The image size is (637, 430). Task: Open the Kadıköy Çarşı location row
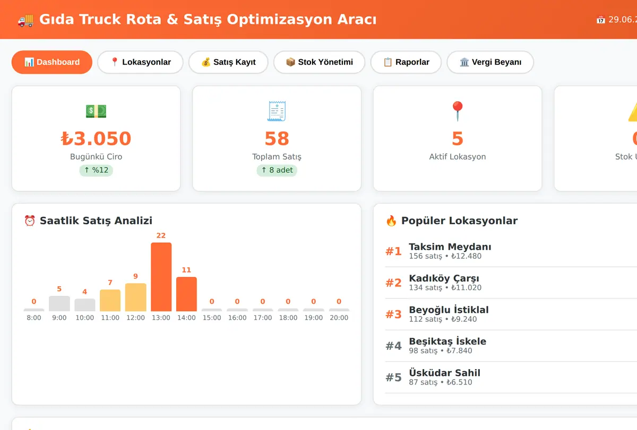point(511,283)
